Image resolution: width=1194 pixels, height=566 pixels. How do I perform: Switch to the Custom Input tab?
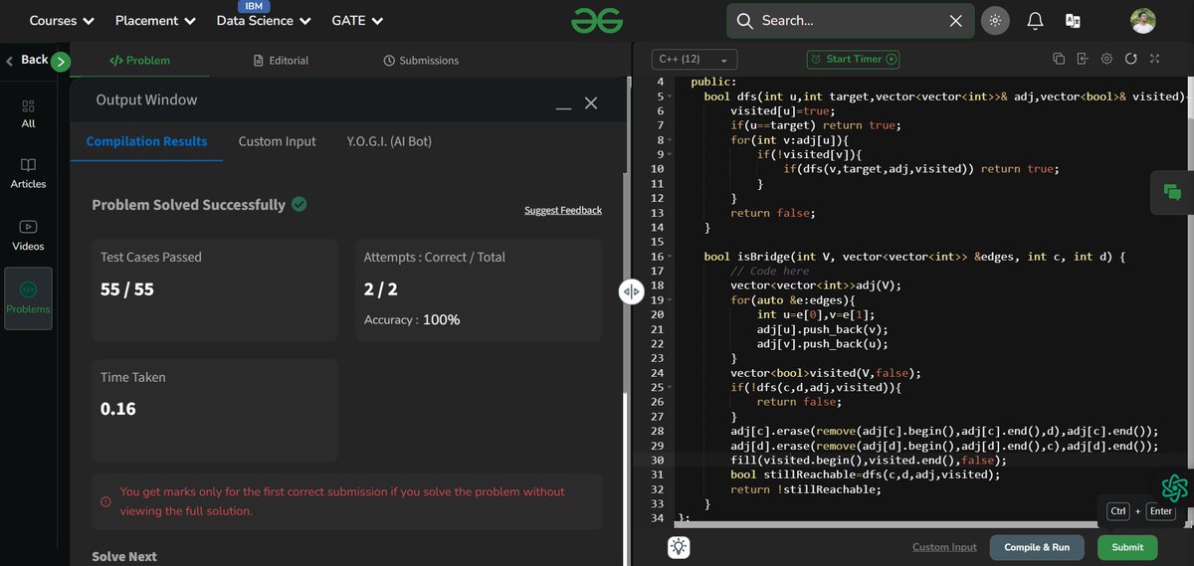[x=278, y=141]
